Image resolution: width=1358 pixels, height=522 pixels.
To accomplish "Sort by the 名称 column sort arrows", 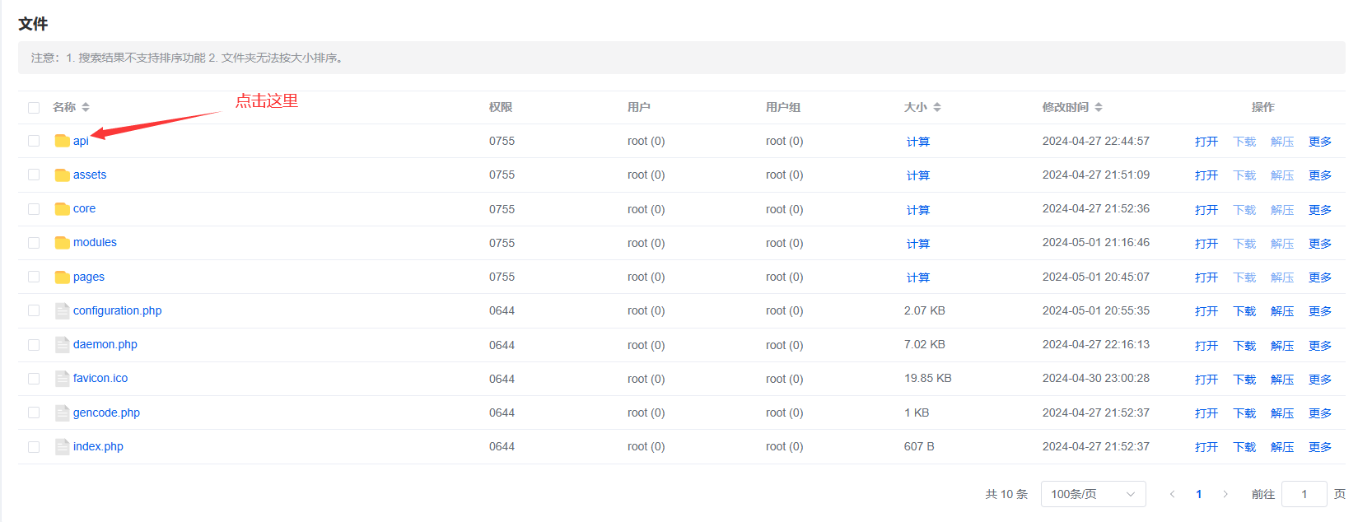I will (x=86, y=107).
